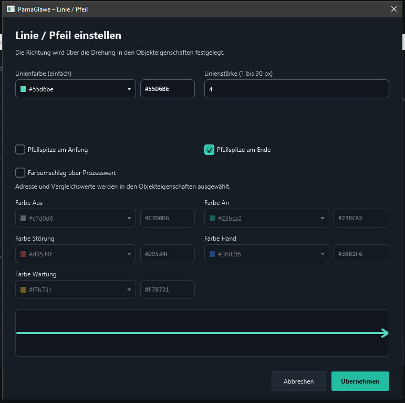The image size is (405, 403).
Task: Click the arrow line preview
Action: point(202,333)
